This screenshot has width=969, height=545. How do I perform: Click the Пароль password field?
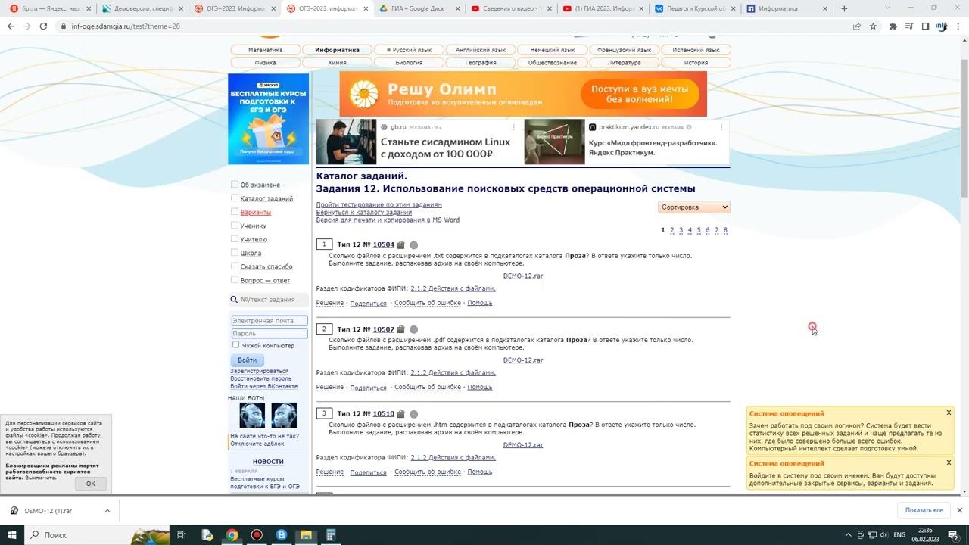pyautogui.click(x=270, y=333)
